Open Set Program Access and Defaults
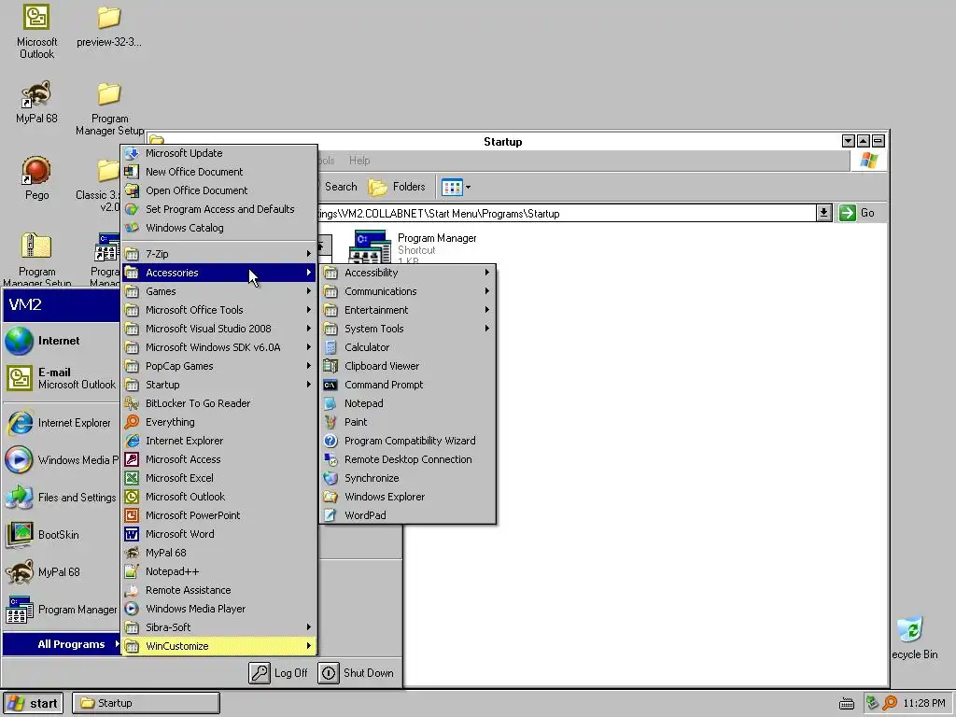Screen dimensions: 956x717 (x=219, y=209)
